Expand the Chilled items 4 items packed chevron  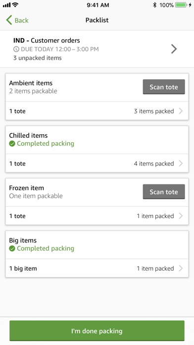click(x=181, y=163)
